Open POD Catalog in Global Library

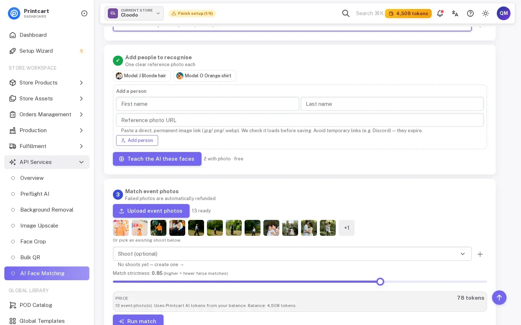point(47,305)
